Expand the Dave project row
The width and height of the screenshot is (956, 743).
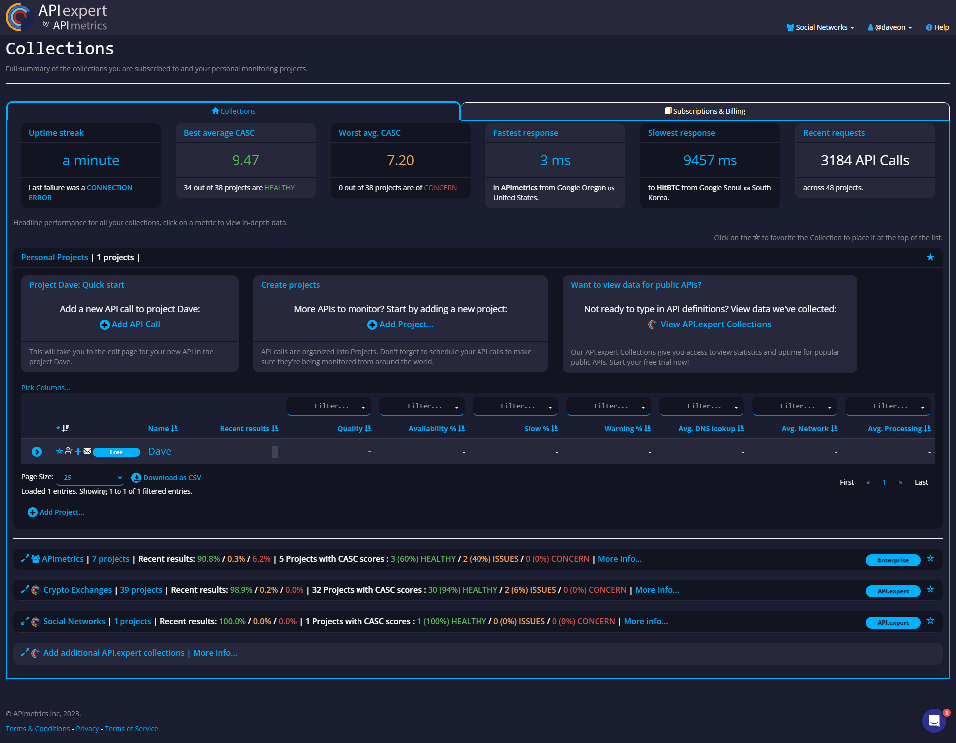tap(37, 452)
